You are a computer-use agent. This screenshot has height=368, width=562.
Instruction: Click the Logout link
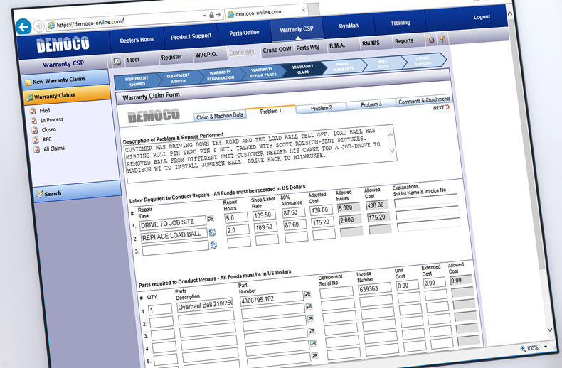pyautogui.click(x=482, y=17)
